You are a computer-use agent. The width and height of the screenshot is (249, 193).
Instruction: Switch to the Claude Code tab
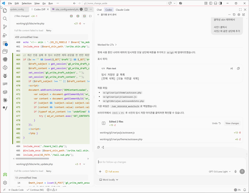123,10
